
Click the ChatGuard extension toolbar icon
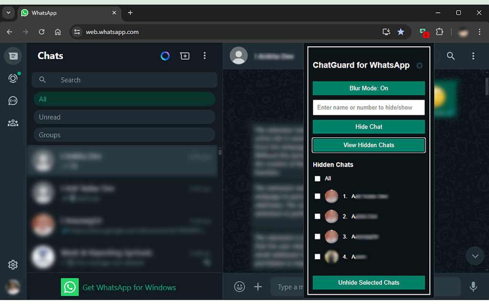(424, 32)
